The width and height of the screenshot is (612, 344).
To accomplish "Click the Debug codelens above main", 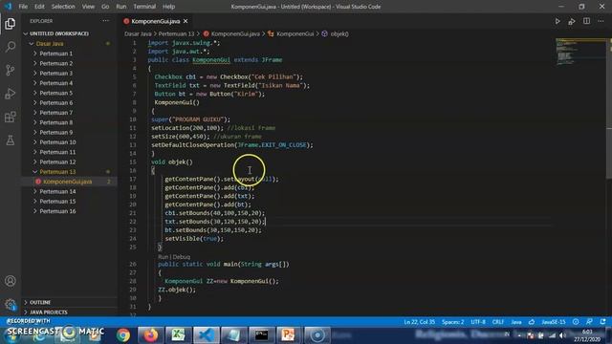I will tap(182, 257).
